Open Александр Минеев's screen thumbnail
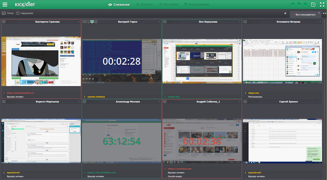The width and height of the screenshot is (327, 180). pos(122,141)
